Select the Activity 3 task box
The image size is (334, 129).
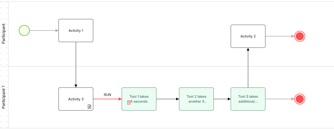tap(76, 99)
